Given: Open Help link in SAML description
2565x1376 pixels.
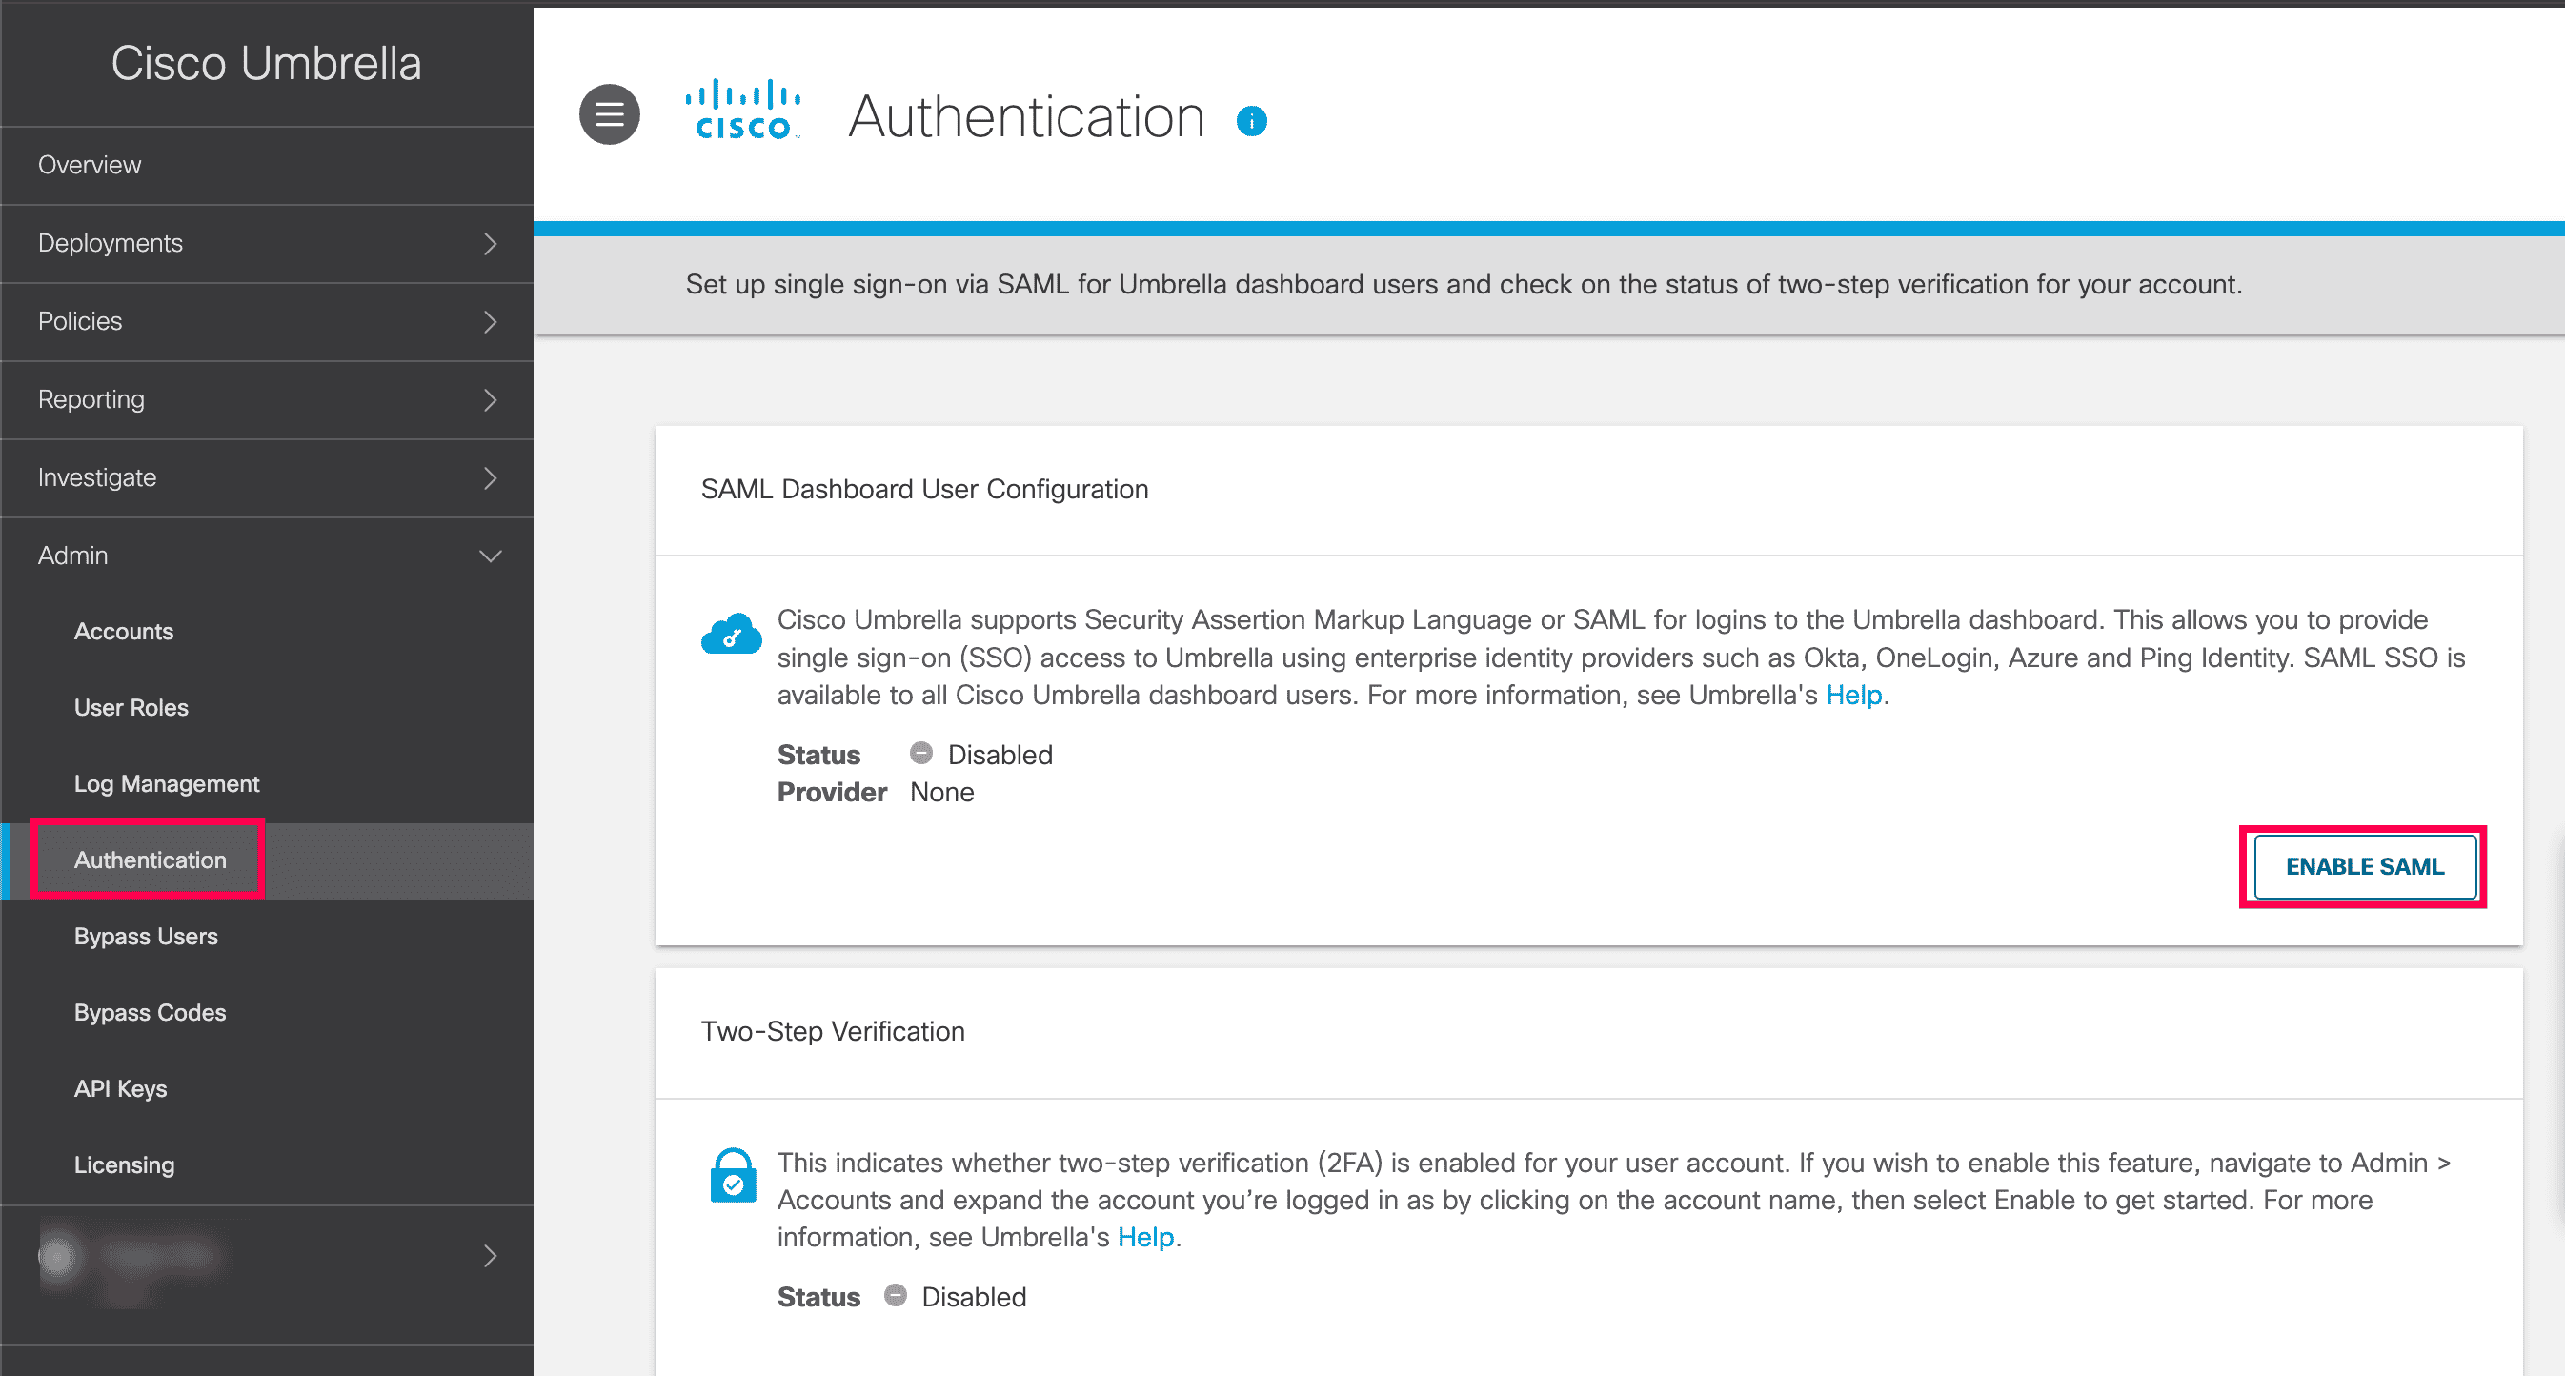Looking at the screenshot, I should click(x=1853, y=695).
